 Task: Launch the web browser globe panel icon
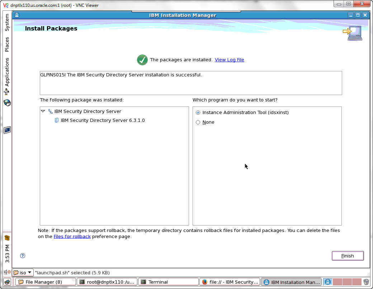(7, 103)
